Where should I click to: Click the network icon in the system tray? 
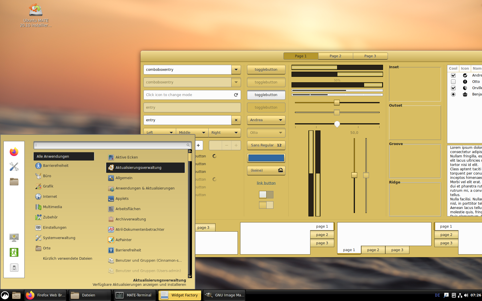pyautogui.click(x=460, y=295)
